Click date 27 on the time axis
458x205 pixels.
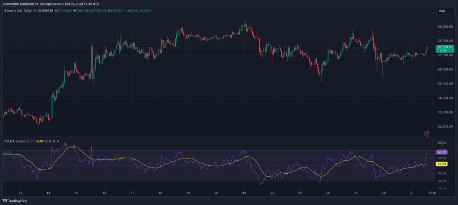click(412, 193)
